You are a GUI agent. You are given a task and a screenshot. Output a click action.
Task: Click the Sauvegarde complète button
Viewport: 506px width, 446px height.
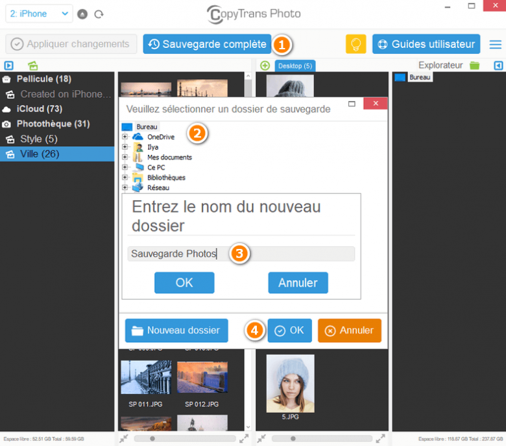pyautogui.click(x=207, y=44)
